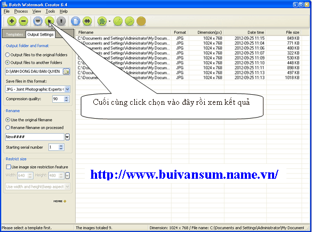Select the file row sized 898 KB

coord(188,68)
